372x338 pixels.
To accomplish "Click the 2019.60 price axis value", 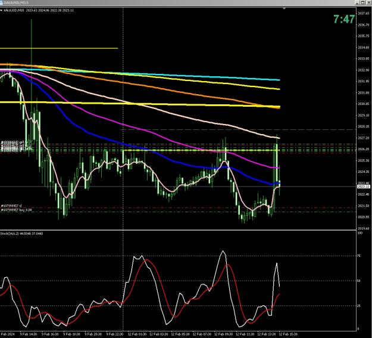I will 363,228.
